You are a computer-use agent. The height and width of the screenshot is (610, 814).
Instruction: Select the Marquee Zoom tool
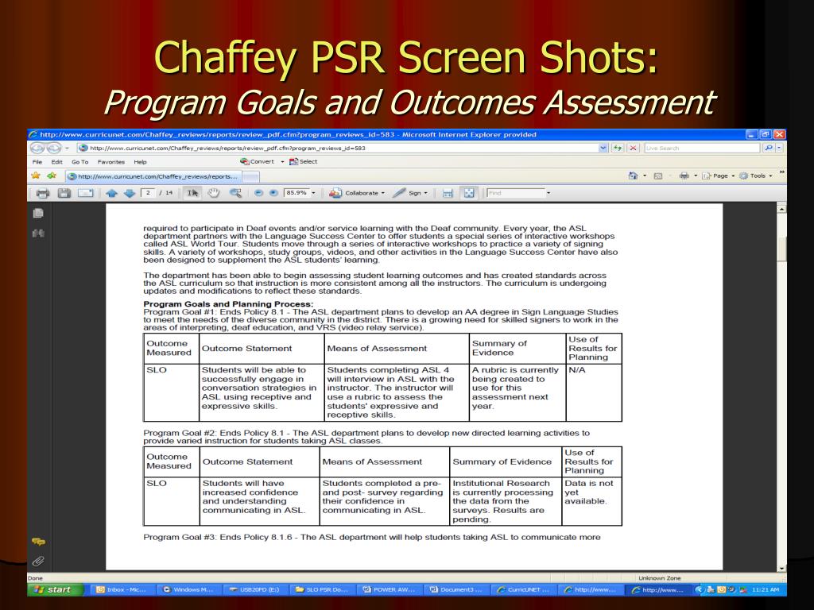pos(235,193)
